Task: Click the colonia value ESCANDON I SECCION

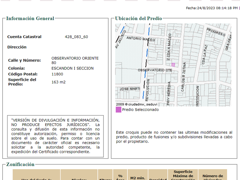Action: pos(72,68)
